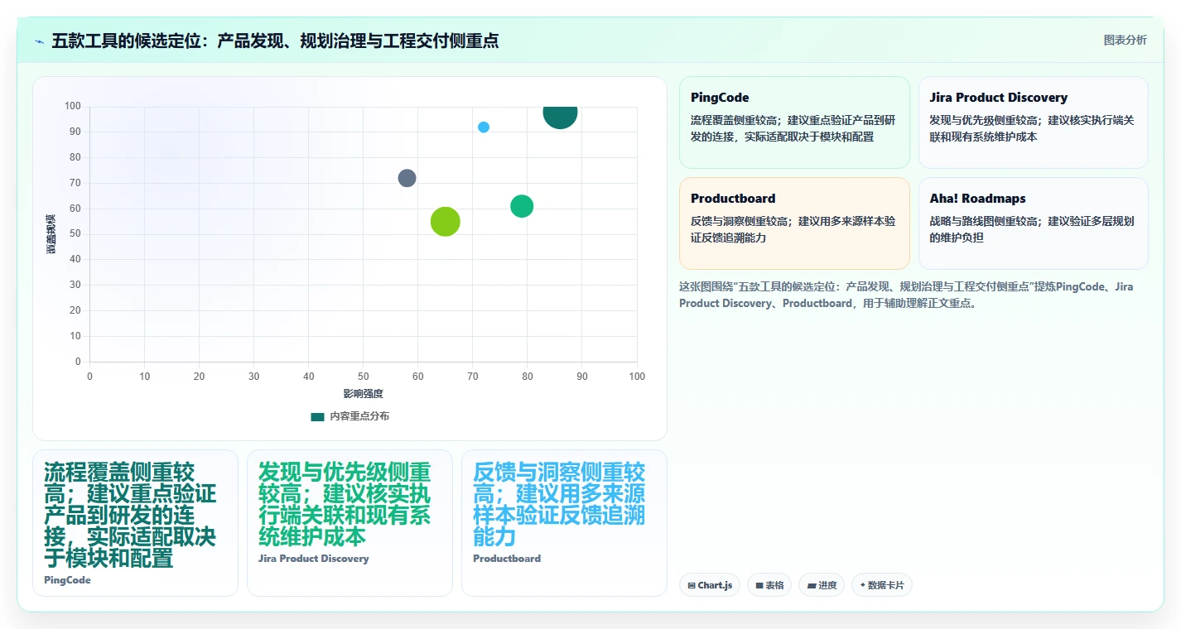Click the 表格 tag icon
Viewport: 1181px width, 629px height.
tap(759, 585)
